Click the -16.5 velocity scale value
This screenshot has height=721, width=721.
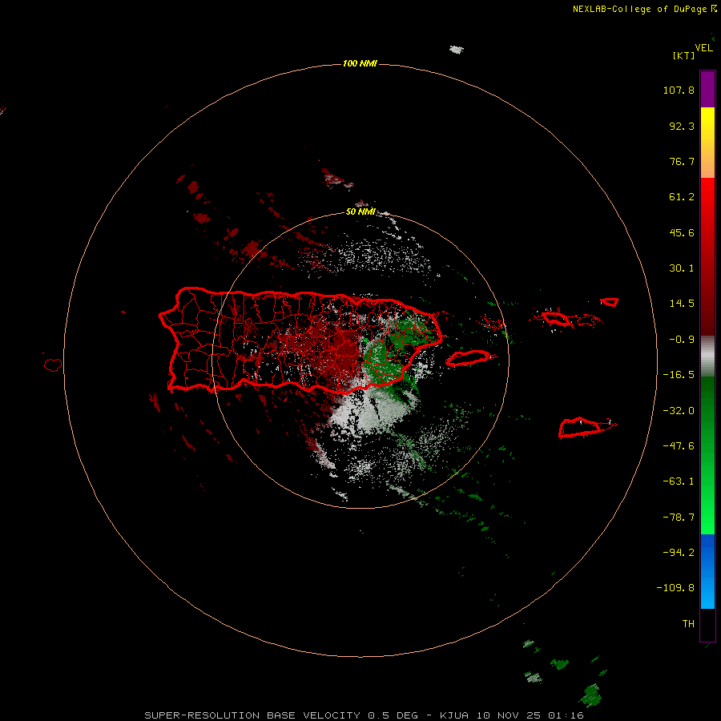[x=679, y=375]
